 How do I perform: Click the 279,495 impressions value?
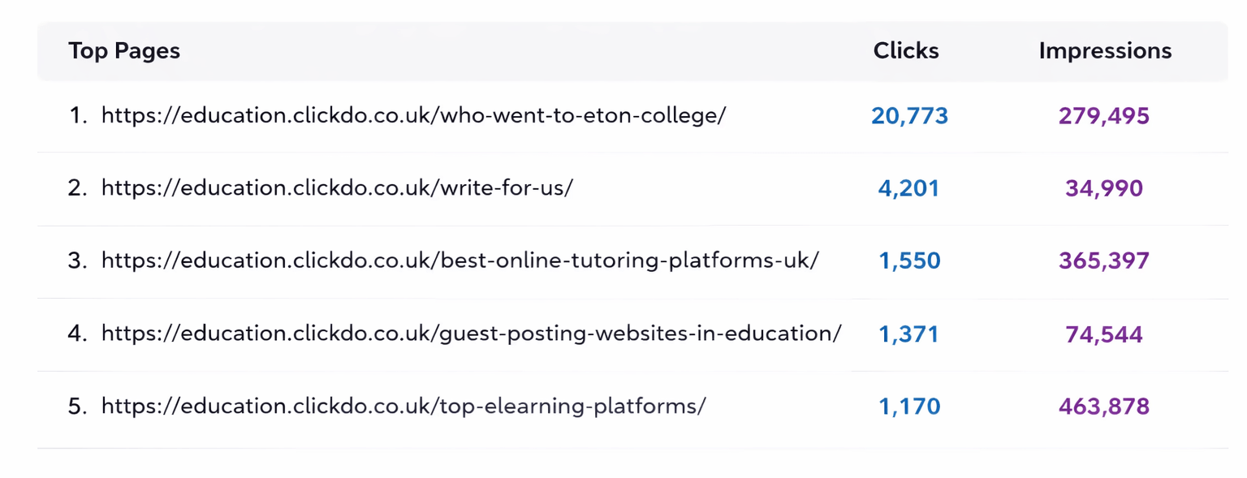click(1104, 116)
